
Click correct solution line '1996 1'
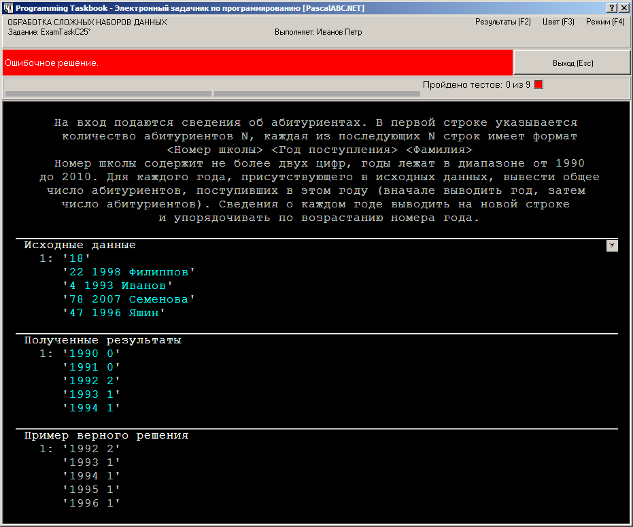click(92, 503)
